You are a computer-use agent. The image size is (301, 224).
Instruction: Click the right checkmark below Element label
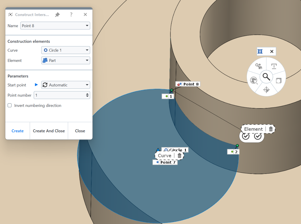[258, 136]
